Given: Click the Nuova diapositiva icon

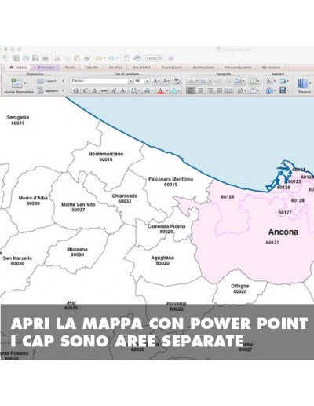Looking at the screenshot, I should tap(16, 83).
